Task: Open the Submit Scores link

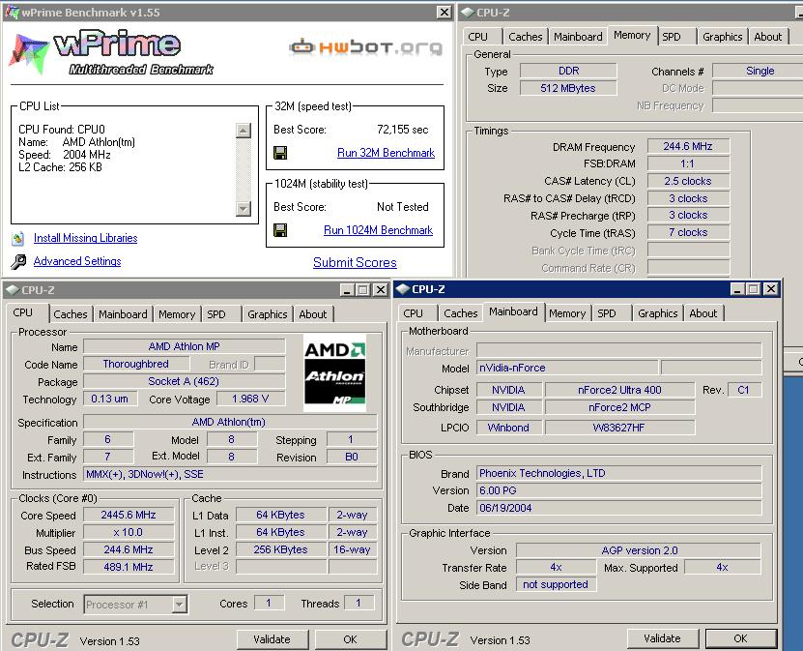Action: 355,262
